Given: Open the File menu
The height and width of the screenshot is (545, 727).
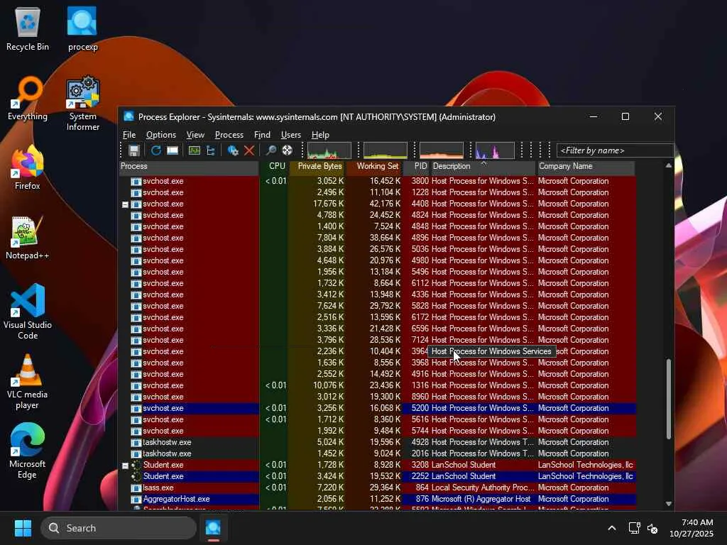Looking at the screenshot, I should click(x=129, y=135).
